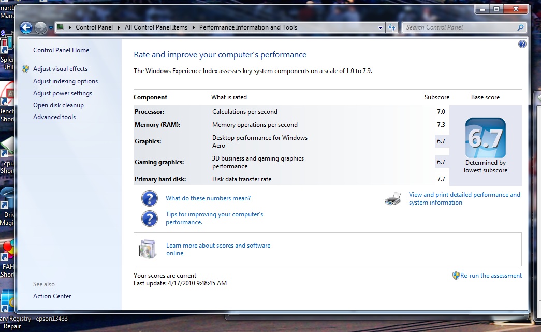Select Control Panel breadcrumb
This screenshot has width=541, height=332.
(x=94, y=27)
